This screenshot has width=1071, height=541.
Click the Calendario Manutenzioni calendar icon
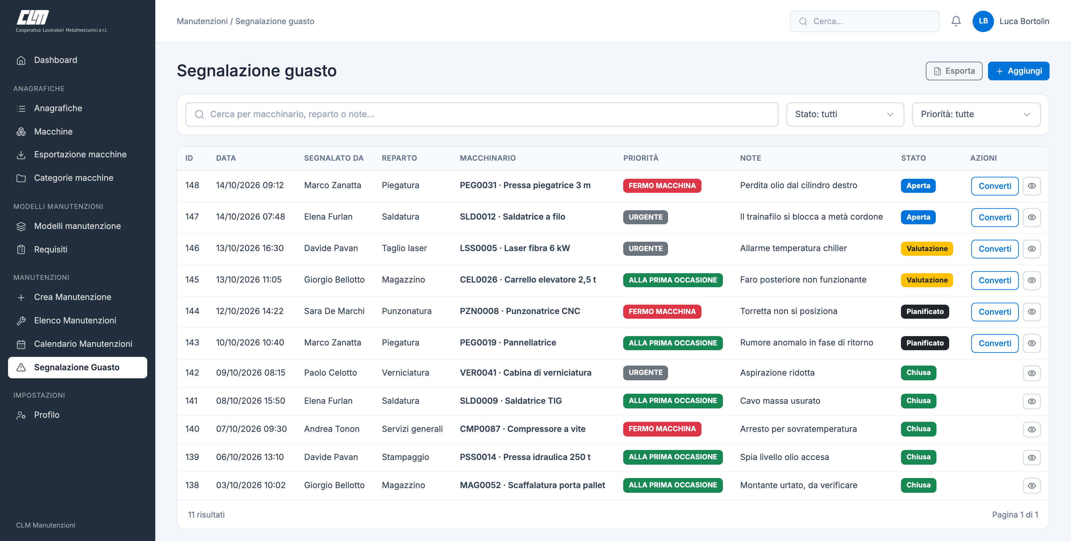21,344
